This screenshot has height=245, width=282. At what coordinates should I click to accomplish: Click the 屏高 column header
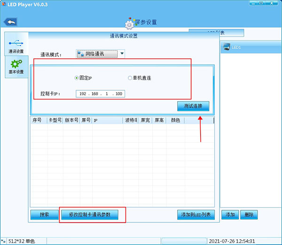159,120
